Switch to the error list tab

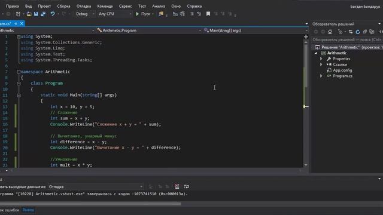[10, 210]
